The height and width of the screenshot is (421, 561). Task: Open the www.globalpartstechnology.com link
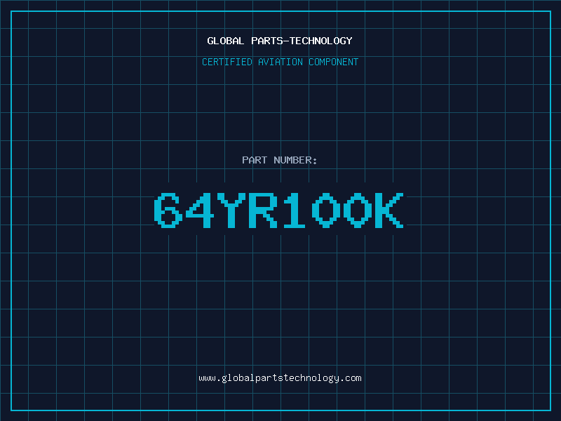click(x=280, y=378)
